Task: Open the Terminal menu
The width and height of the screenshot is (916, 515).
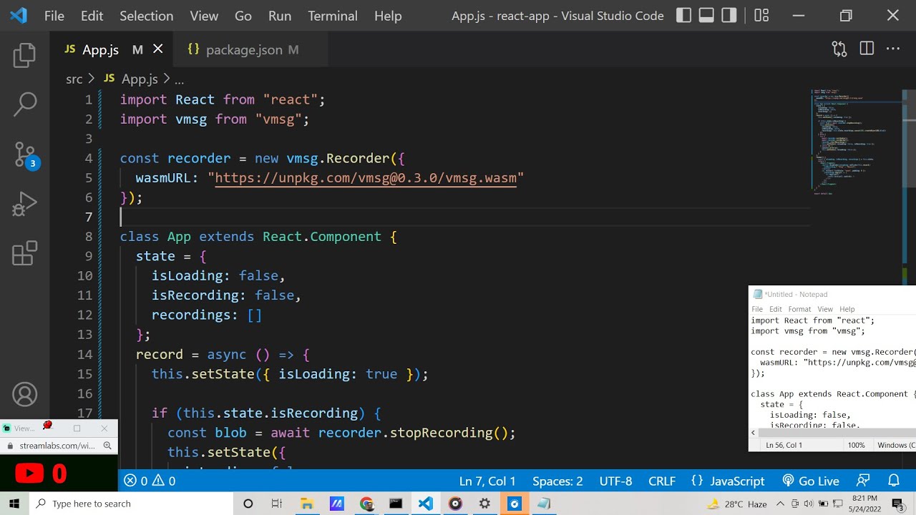Action: 333,16
